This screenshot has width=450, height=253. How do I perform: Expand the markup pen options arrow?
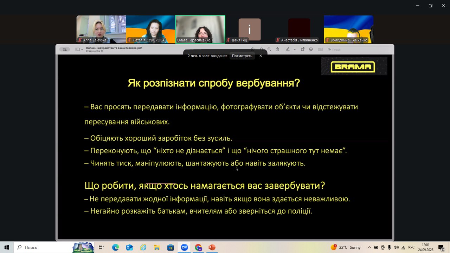pos(295,50)
